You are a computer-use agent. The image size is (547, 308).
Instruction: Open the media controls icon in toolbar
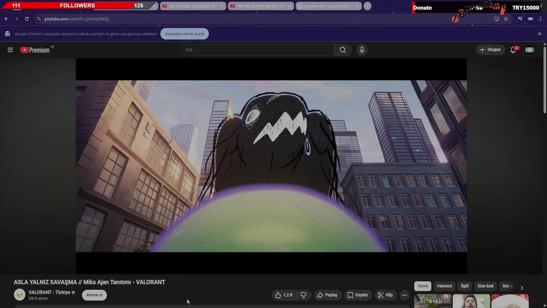(x=520, y=19)
